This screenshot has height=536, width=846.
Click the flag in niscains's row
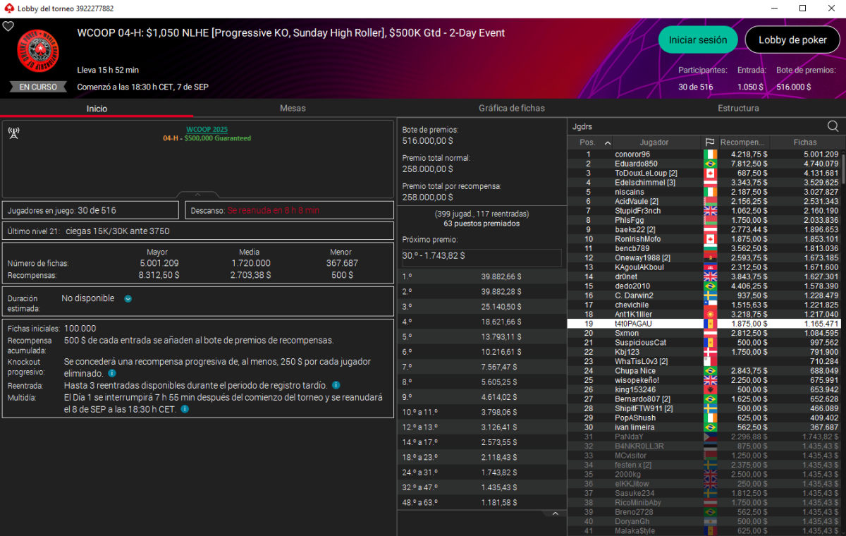(x=710, y=192)
